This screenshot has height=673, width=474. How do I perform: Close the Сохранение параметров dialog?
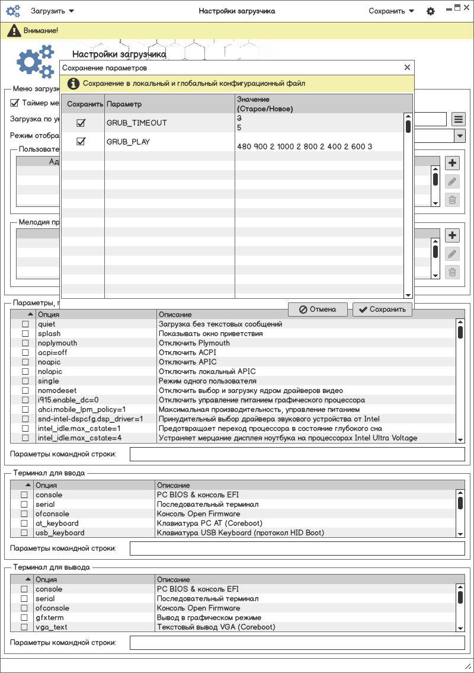coord(407,68)
